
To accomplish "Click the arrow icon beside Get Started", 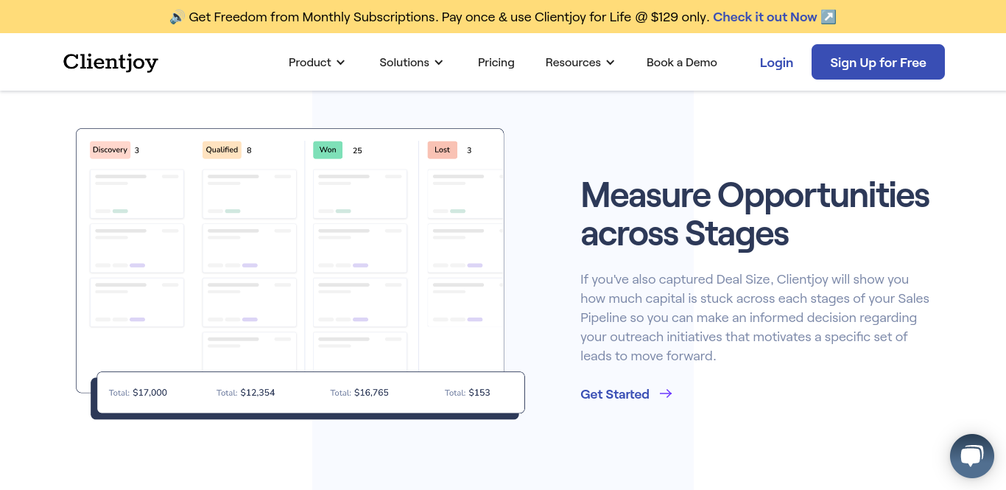I will pos(666,394).
